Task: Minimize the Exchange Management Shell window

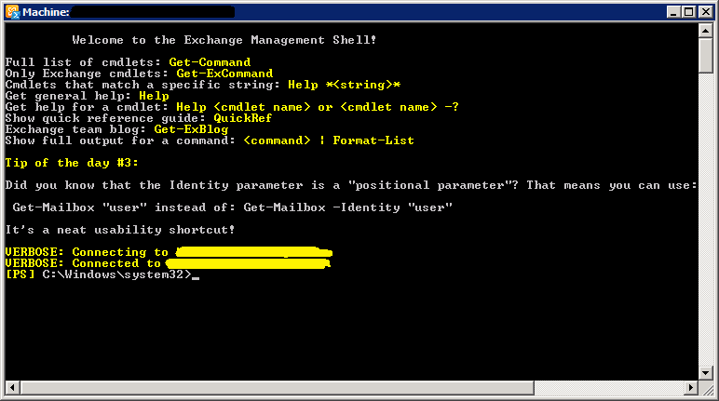Action: [673, 12]
